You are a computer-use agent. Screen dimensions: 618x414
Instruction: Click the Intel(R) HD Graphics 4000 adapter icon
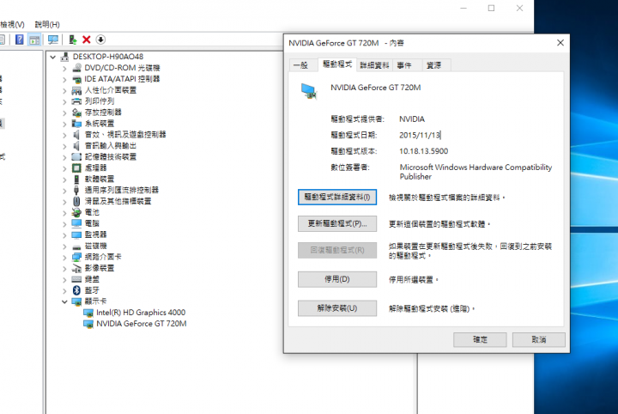88,313
